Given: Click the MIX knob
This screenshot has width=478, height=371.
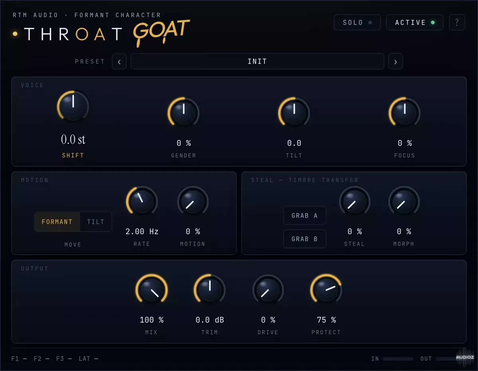Looking at the screenshot, I should click(151, 289).
